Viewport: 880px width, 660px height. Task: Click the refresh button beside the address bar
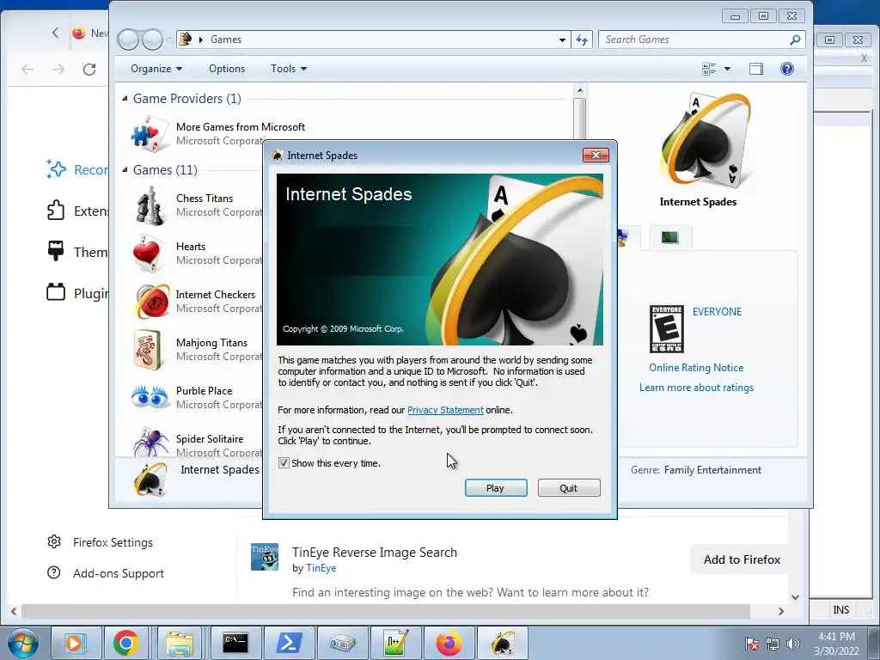coord(582,40)
